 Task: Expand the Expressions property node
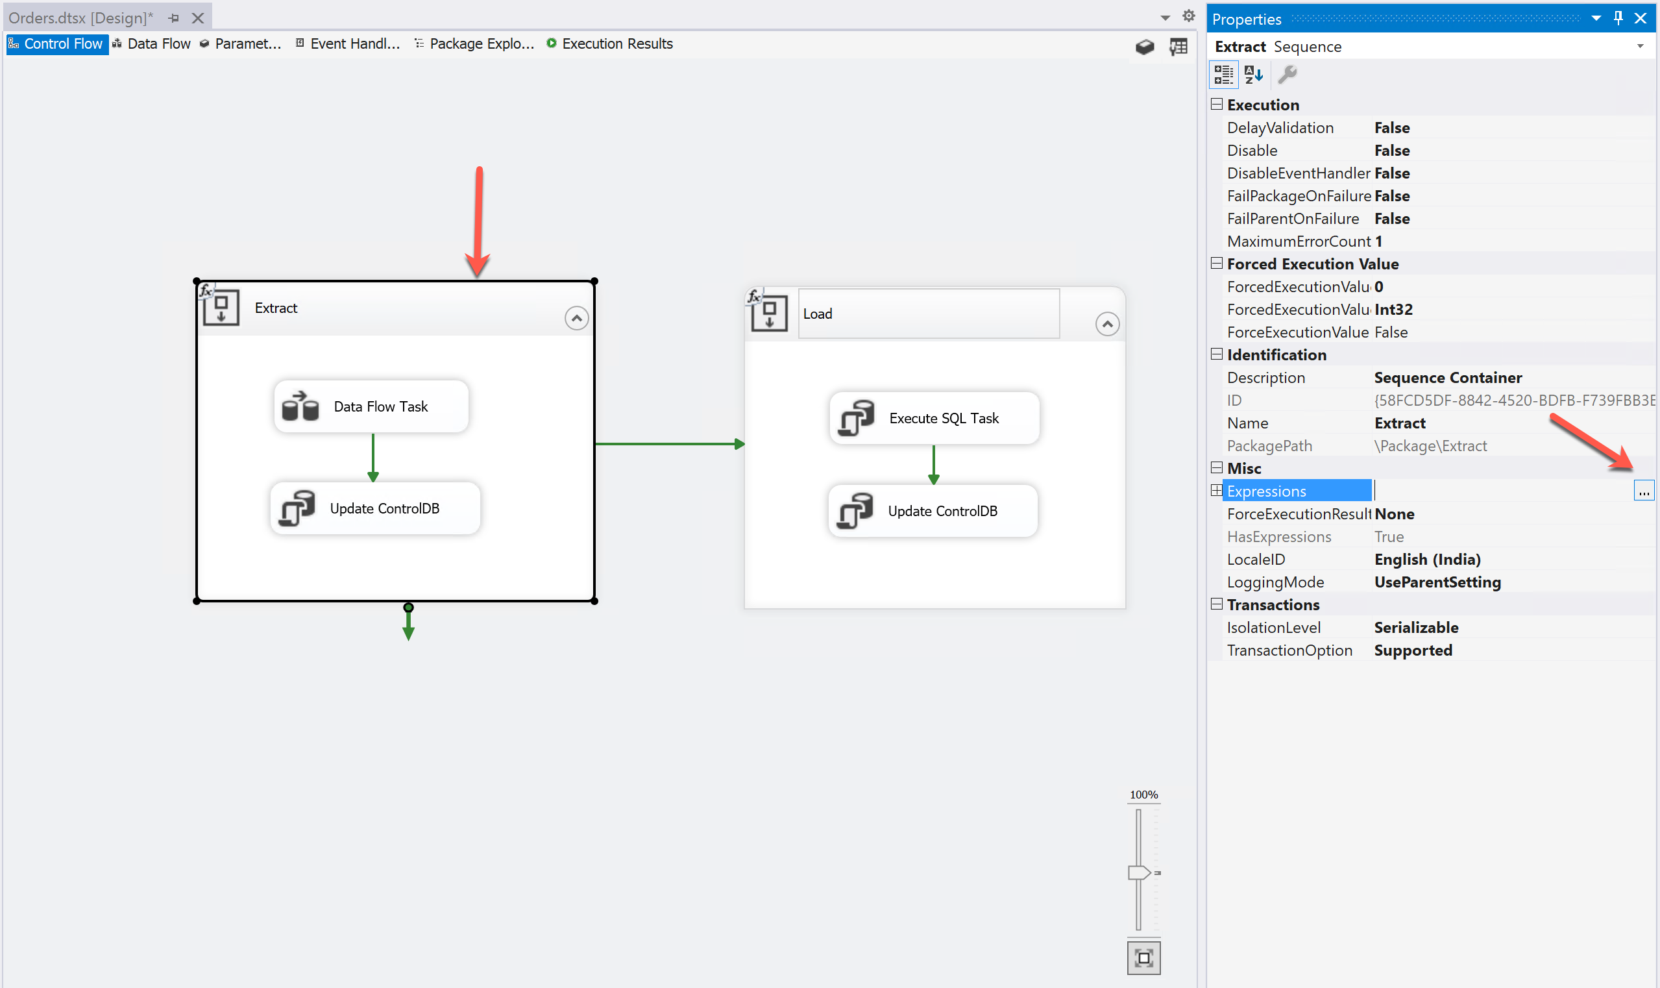pos(1217,491)
